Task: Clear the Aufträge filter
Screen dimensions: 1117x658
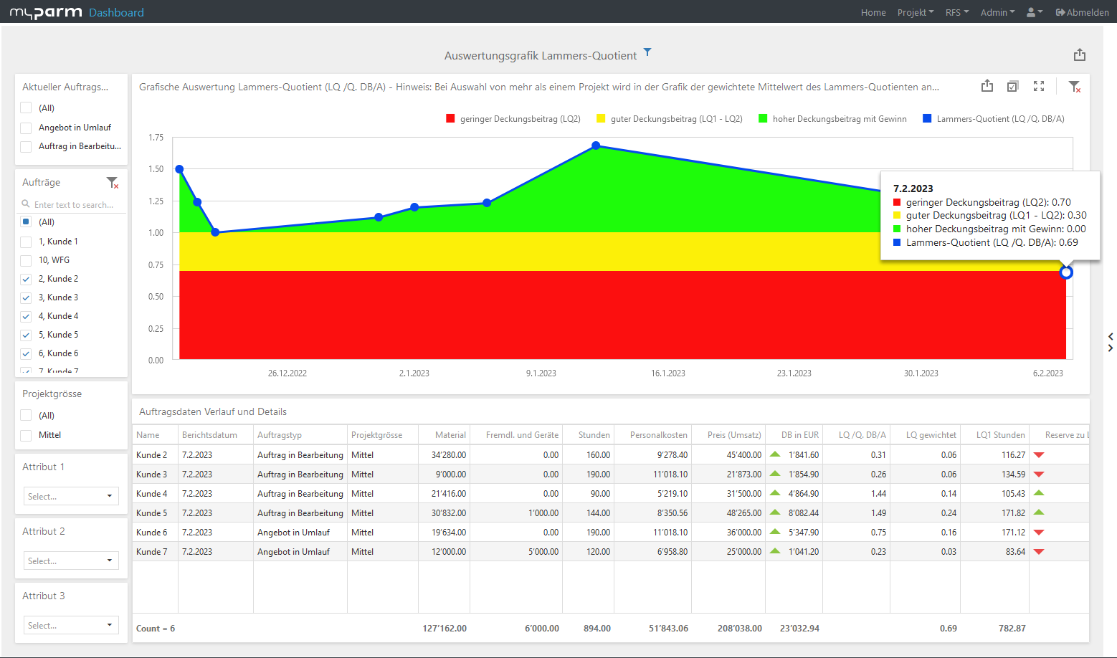Action: pos(113,183)
